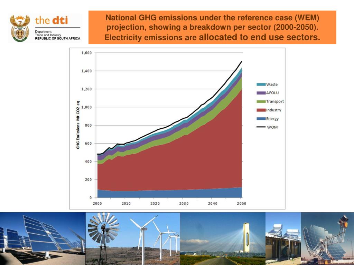The height and width of the screenshot is (265, 354).
Task: Click the Transport legend color swatch
Action: click(261, 101)
